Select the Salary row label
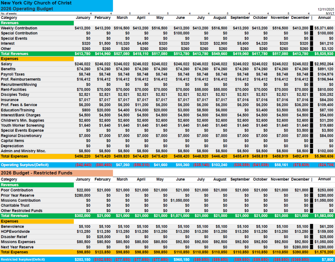 point(7,64)
